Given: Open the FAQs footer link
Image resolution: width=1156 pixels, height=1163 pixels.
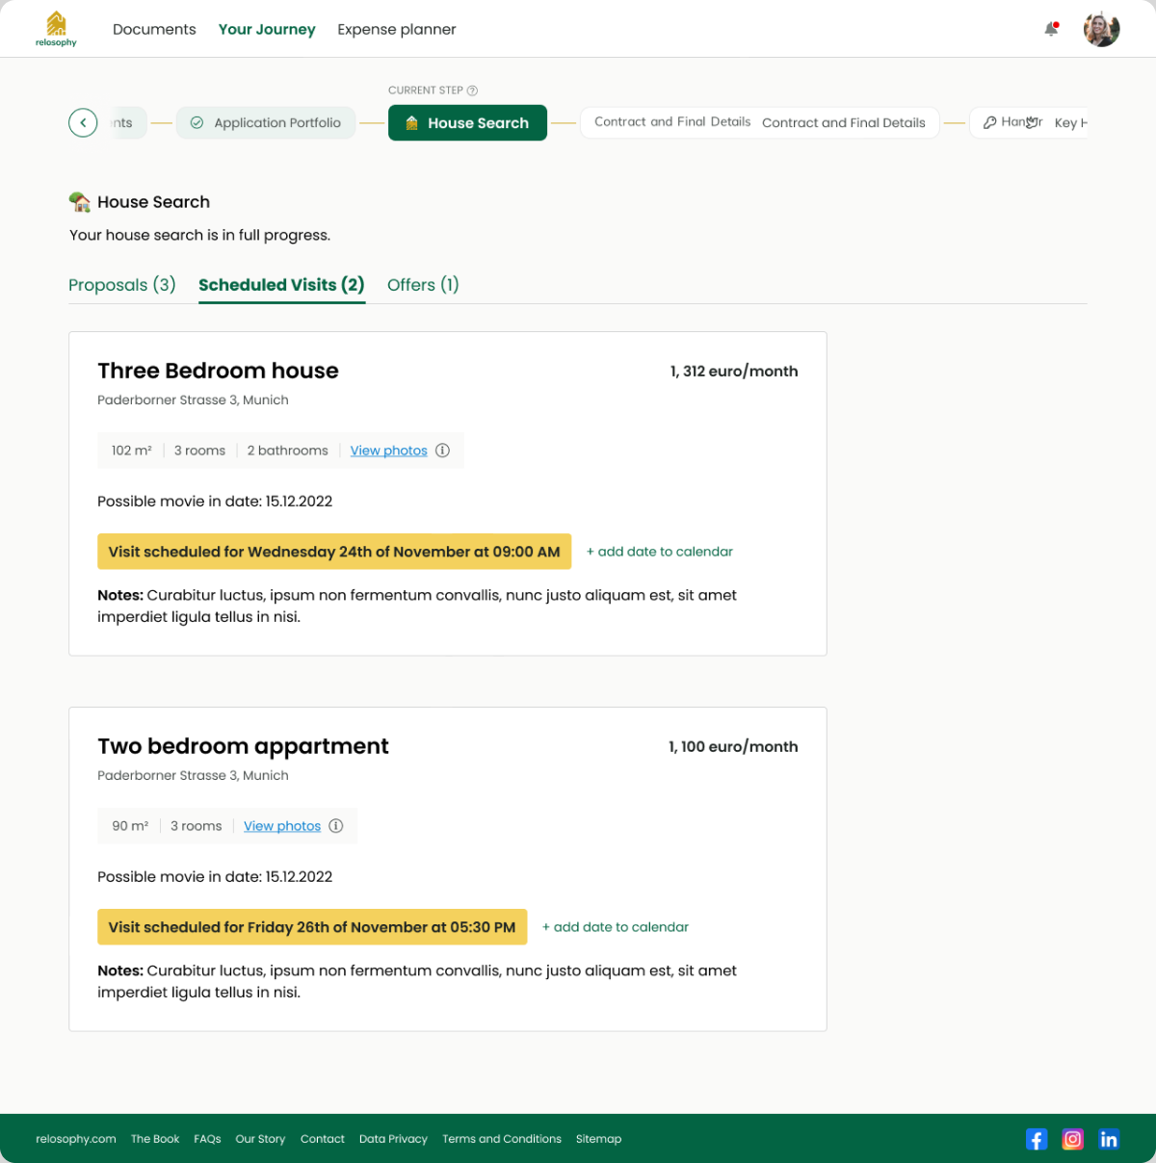Looking at the screenshot, I should 207,1139.
